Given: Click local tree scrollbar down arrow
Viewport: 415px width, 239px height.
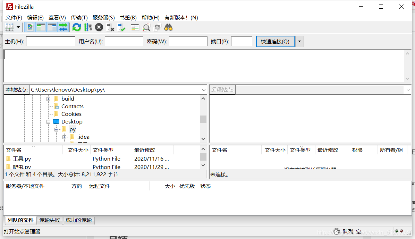Looking at the screenshot, I should [x=203, y=139].
